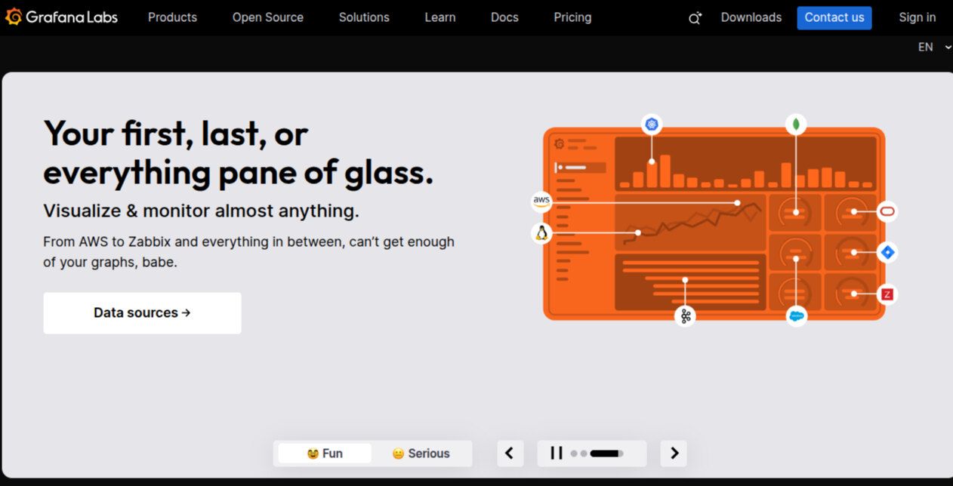Viewport: 953px width, 486px height.
Task: Click the active carousel progress bar
Action: (x=606, y=454)
